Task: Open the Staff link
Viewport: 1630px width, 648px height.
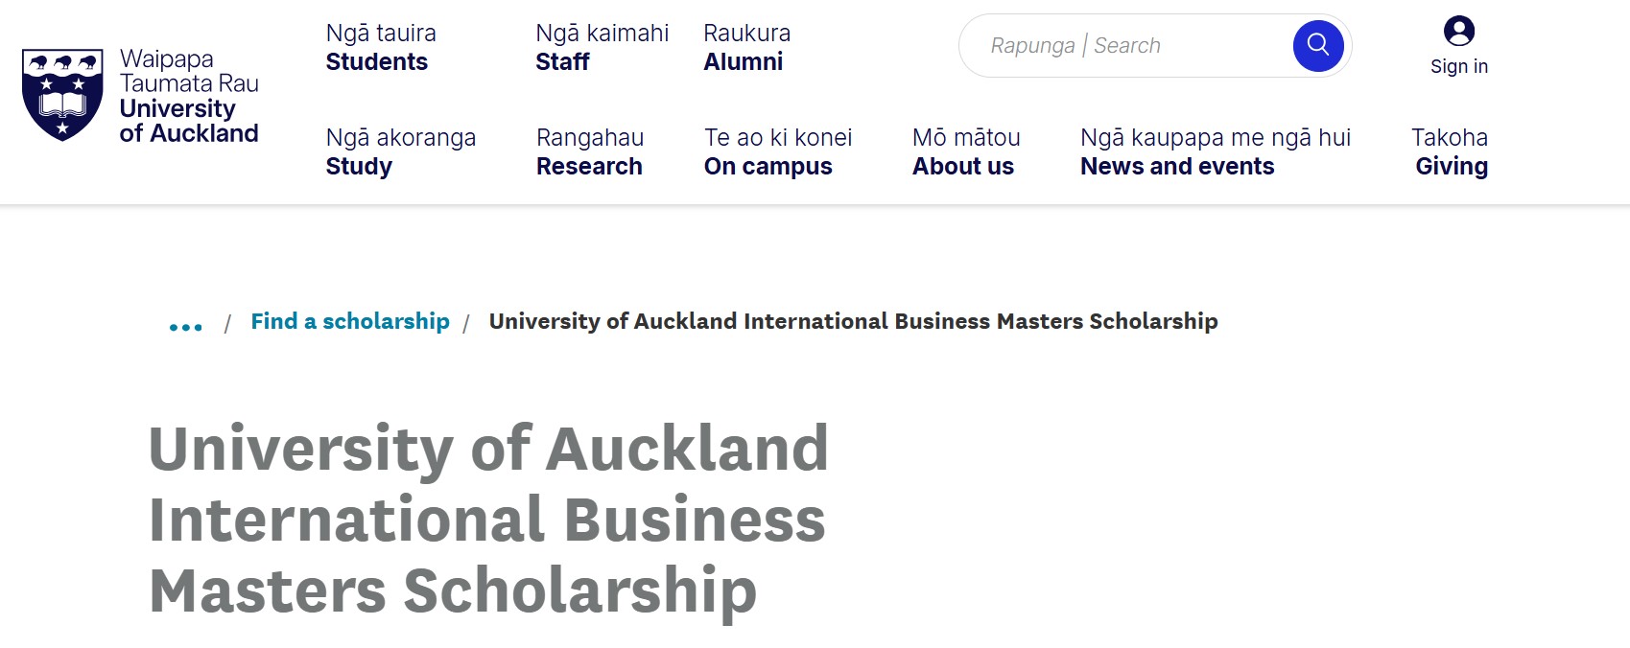Action: 562,61
